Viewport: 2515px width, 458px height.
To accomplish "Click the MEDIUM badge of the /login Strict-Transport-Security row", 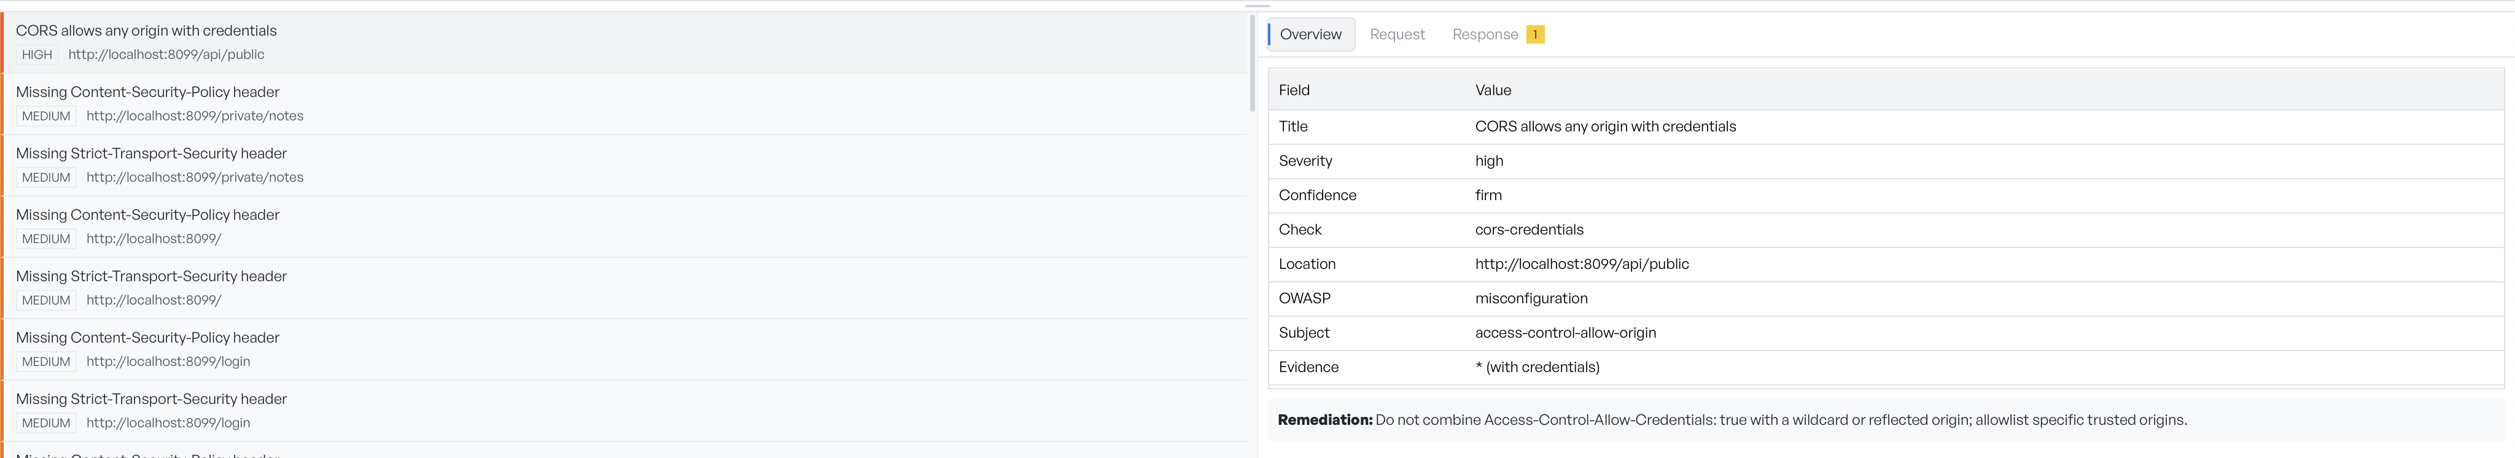I will 46,423.
